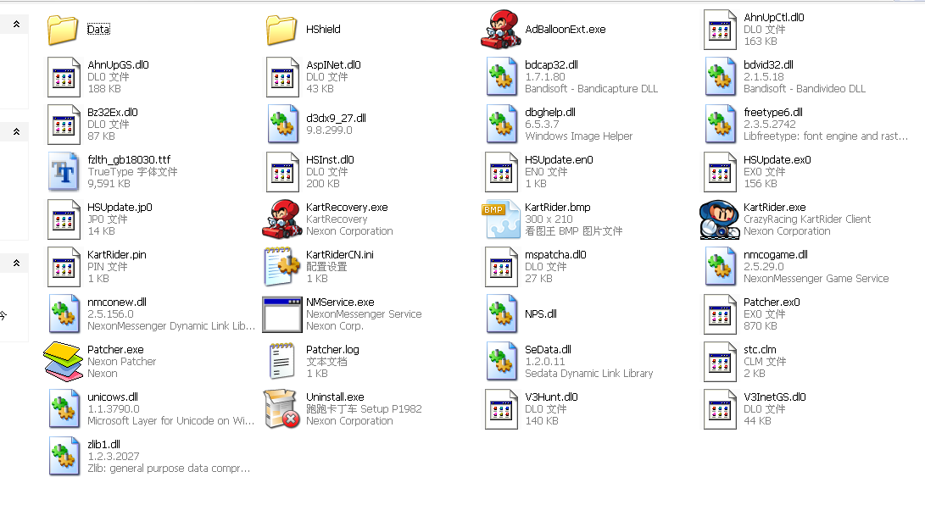Select the stc.clm file icon
Screen dimensions: 925x516
(x=720, y=362)
